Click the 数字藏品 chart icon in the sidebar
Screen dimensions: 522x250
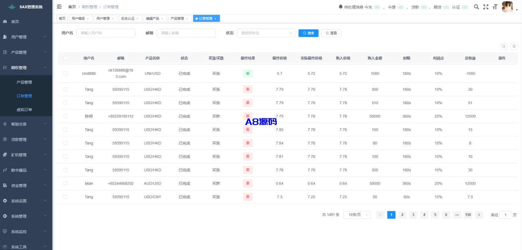click(5, 170)
